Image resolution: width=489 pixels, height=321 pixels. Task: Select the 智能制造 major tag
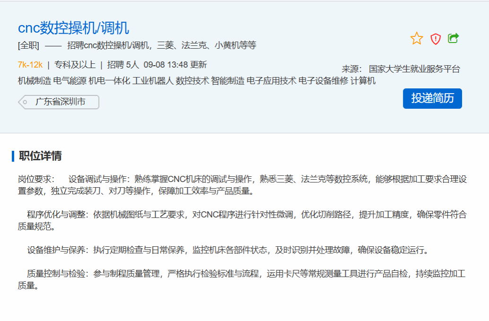pos(227,81)
